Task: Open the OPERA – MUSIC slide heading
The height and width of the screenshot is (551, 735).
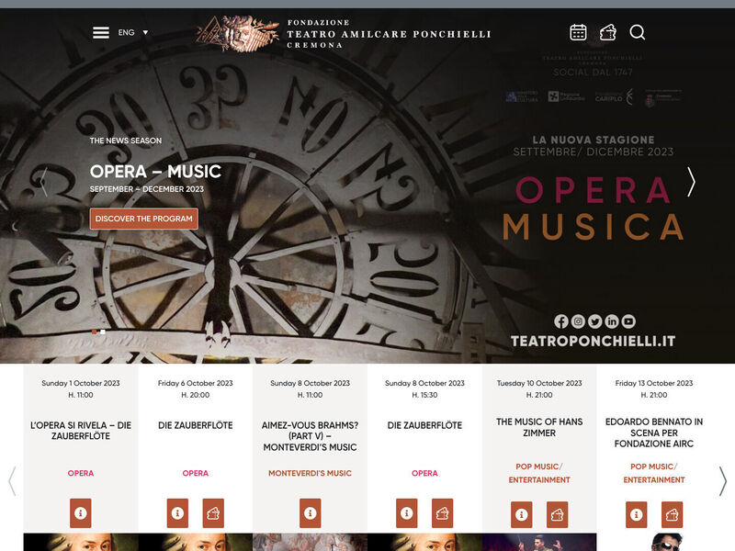Action: [x=155, y=172]
